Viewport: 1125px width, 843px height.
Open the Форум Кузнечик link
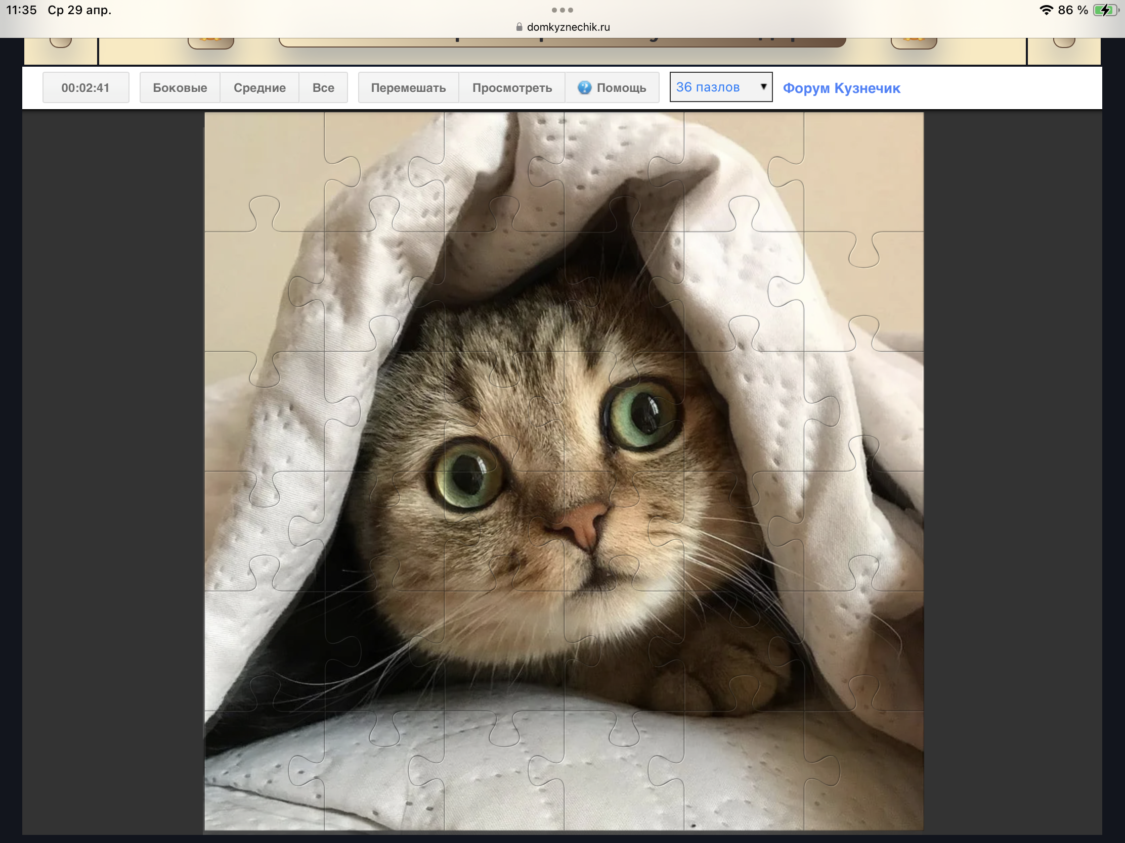841,88
